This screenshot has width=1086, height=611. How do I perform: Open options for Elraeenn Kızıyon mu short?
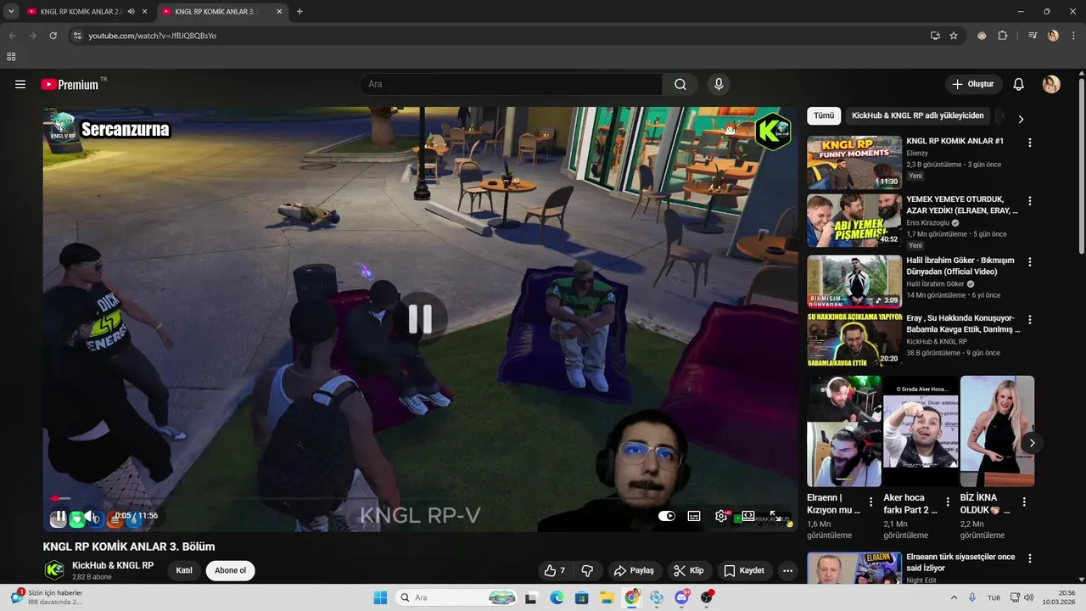click(870, 502)
